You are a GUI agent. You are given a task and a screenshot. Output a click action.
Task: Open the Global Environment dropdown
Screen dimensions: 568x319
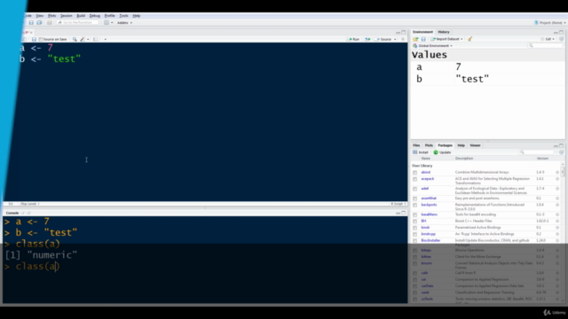point(432,46)
